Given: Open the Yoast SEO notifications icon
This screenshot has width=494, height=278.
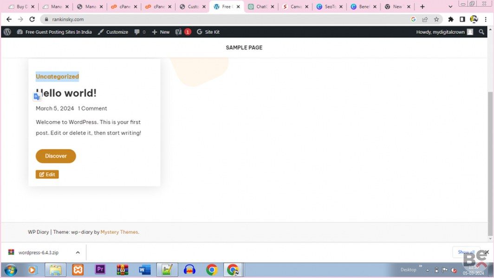Looking at the screenshot, I should (x=182, y=32).
